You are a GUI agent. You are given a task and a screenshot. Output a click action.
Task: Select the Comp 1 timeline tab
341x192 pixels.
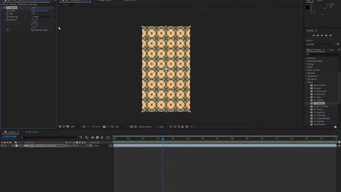pyautogui.click(x=12, y=132)
